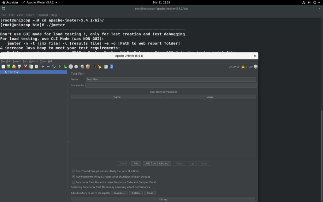Click the Library column header
The width and height of the screenshot is (323, 202).
click(x=163, y=199)
